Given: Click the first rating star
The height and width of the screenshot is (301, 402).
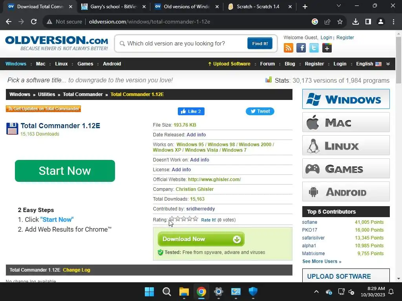Looking at the screenshot, I should coord(172,219).
